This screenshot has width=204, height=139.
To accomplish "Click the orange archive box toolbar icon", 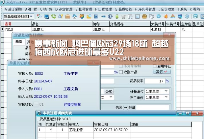I will click(x=144, y=16).
